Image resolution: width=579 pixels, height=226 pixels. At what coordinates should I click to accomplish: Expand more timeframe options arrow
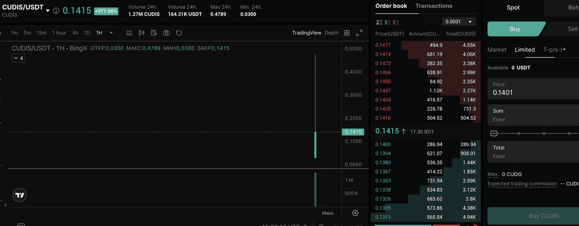click(x=111, y=33)
